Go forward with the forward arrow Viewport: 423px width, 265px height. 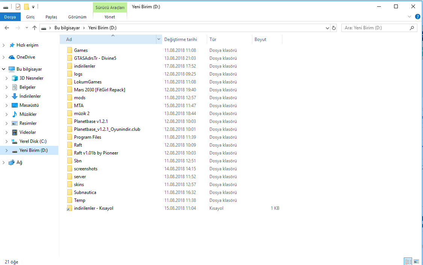click(18, 28)
